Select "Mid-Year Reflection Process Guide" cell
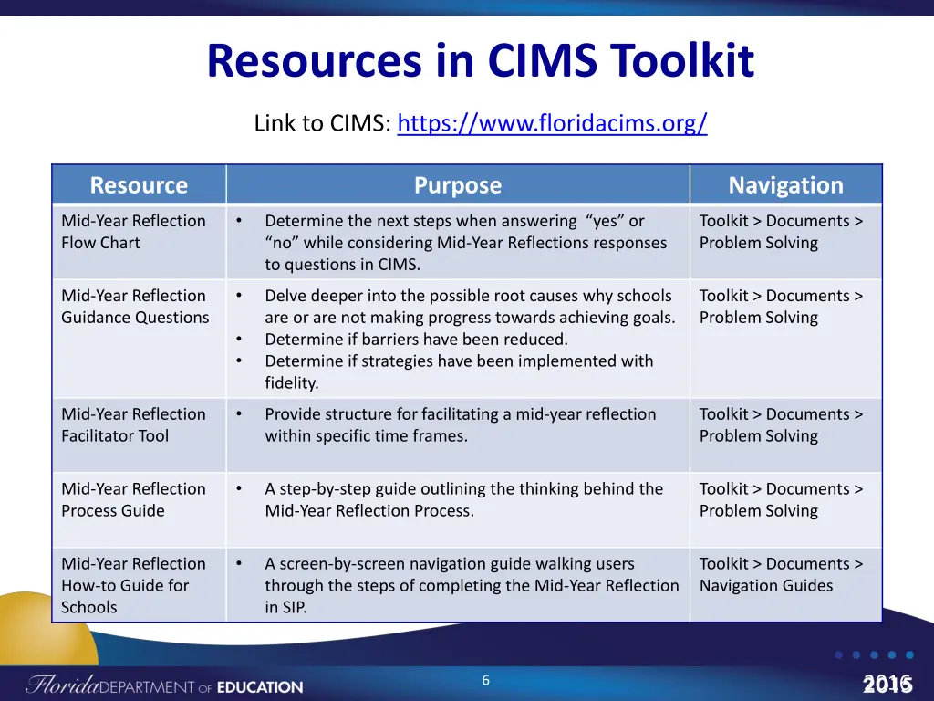This screenshot has width=934, height=701. 139,509
